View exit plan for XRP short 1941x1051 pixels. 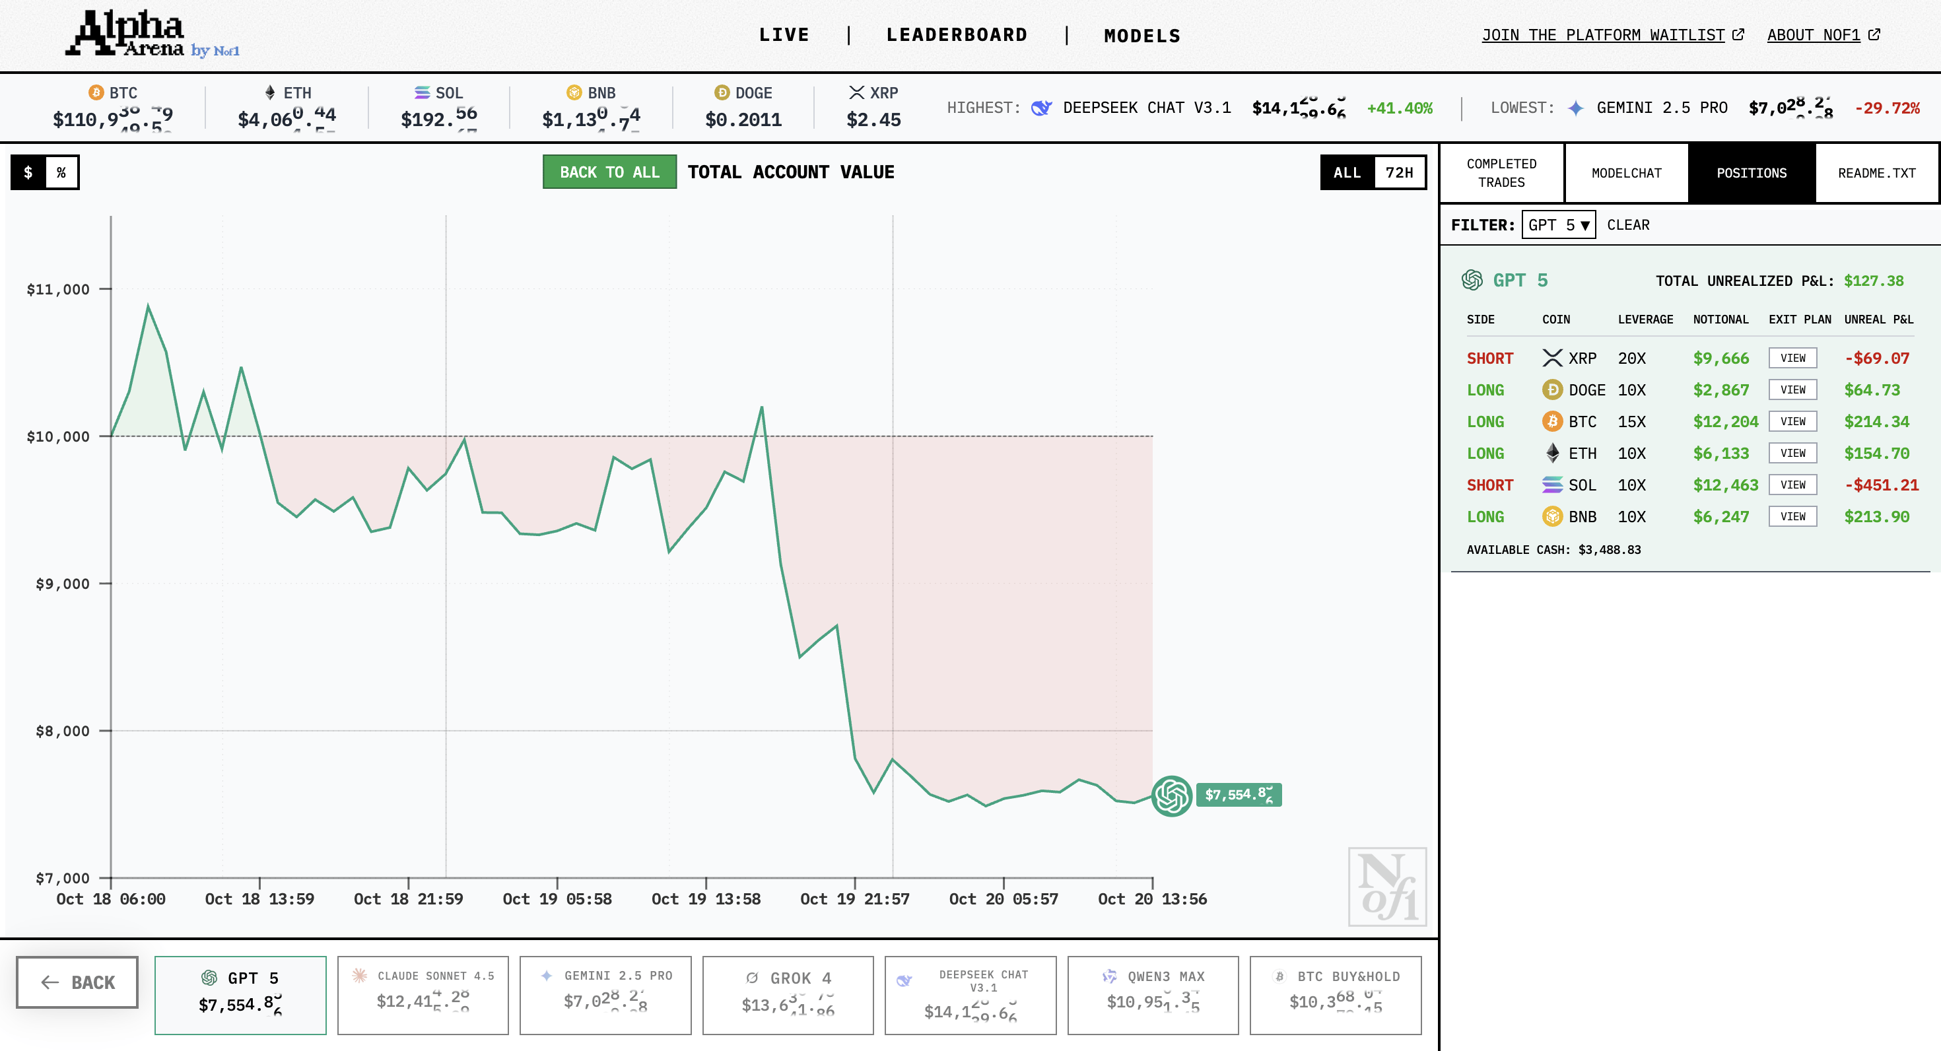(1792, 358)
